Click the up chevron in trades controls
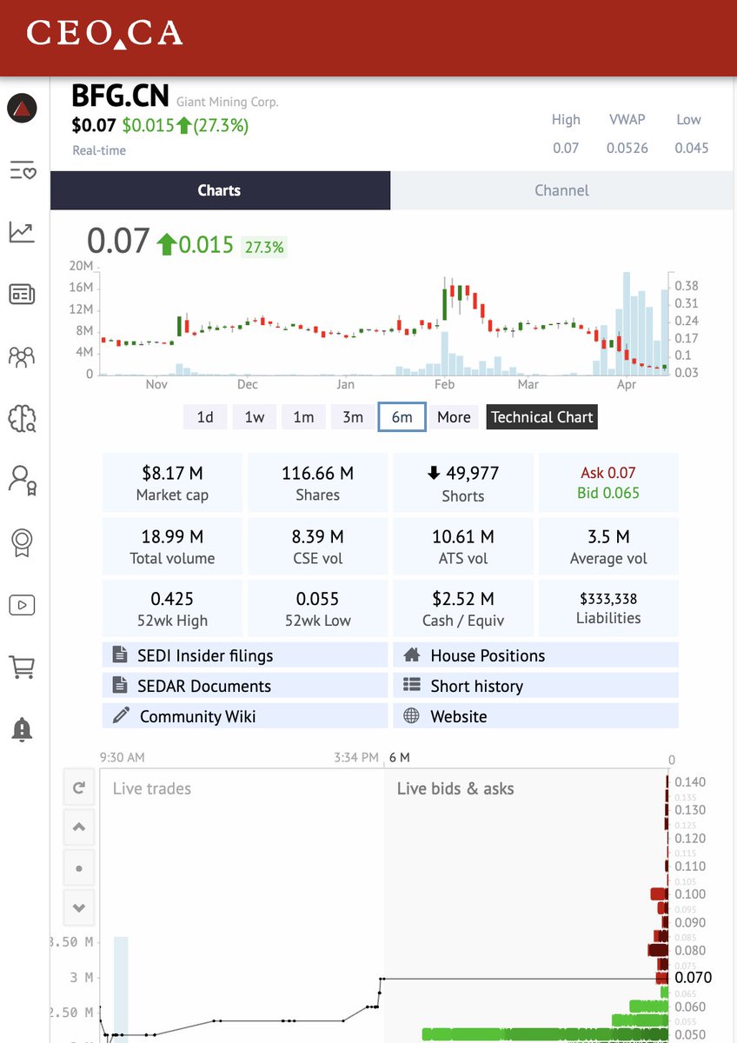 coord(79,827)
